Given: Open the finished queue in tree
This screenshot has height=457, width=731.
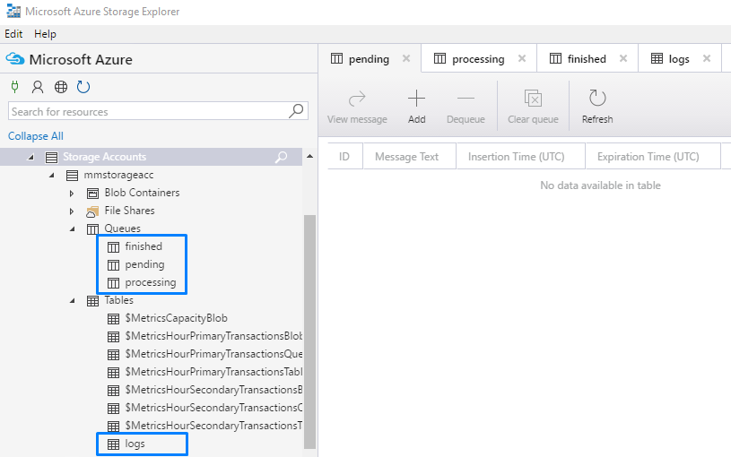Looking at the screenshot, I should coord(144,246).
